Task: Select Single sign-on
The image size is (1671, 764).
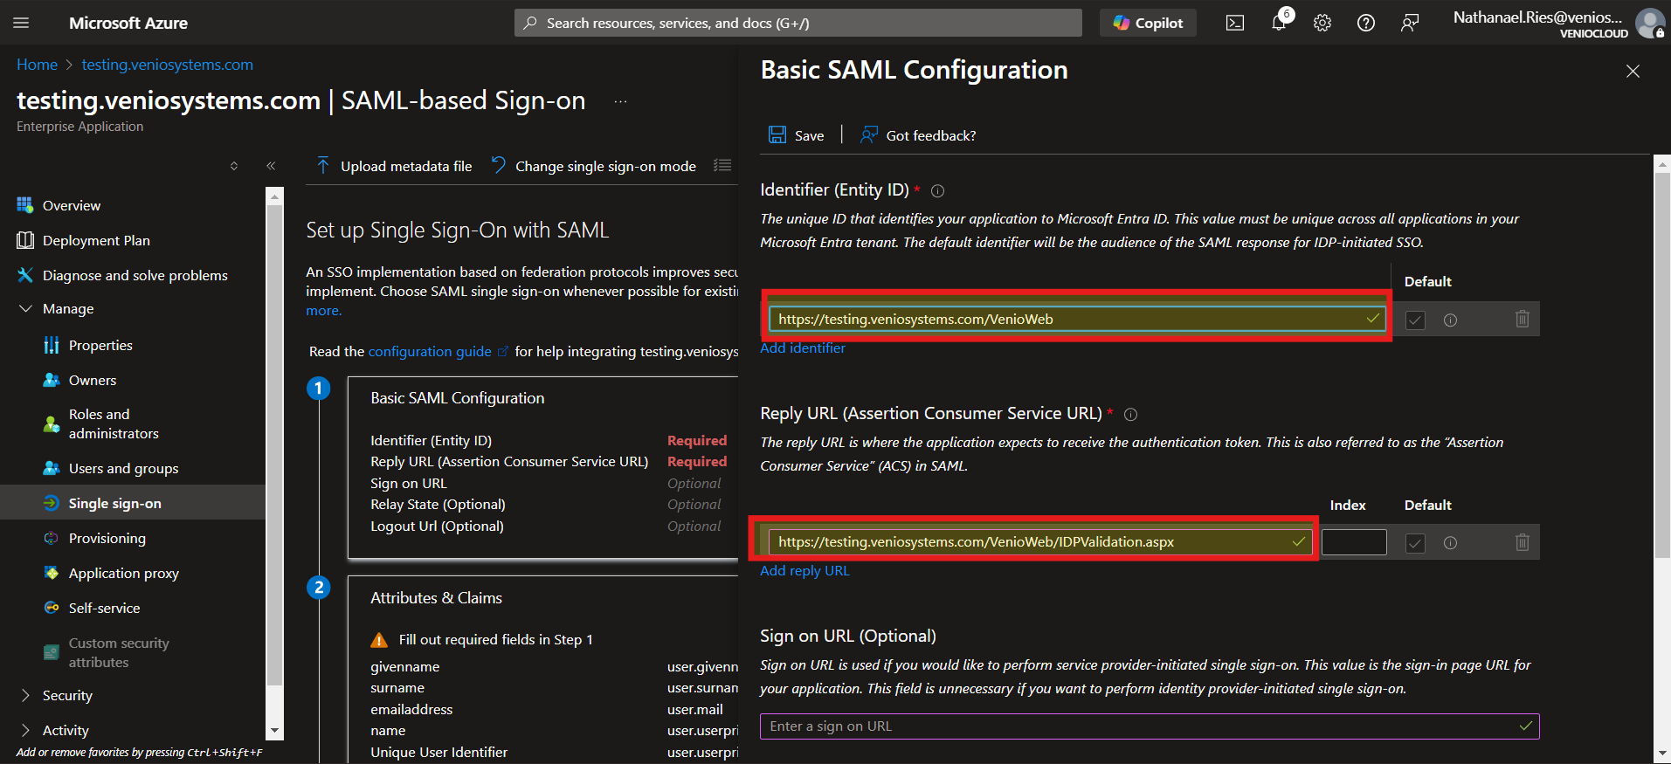Action: [x=114, y=503]
